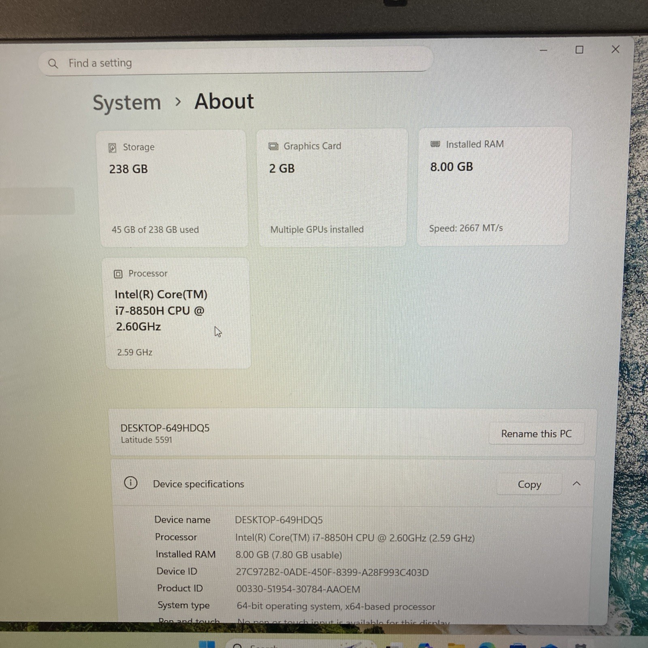Click the Processor chip icon on its card

118,274
